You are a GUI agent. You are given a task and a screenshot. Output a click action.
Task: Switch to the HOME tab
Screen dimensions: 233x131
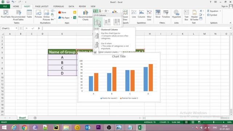[x=16, y=7]
